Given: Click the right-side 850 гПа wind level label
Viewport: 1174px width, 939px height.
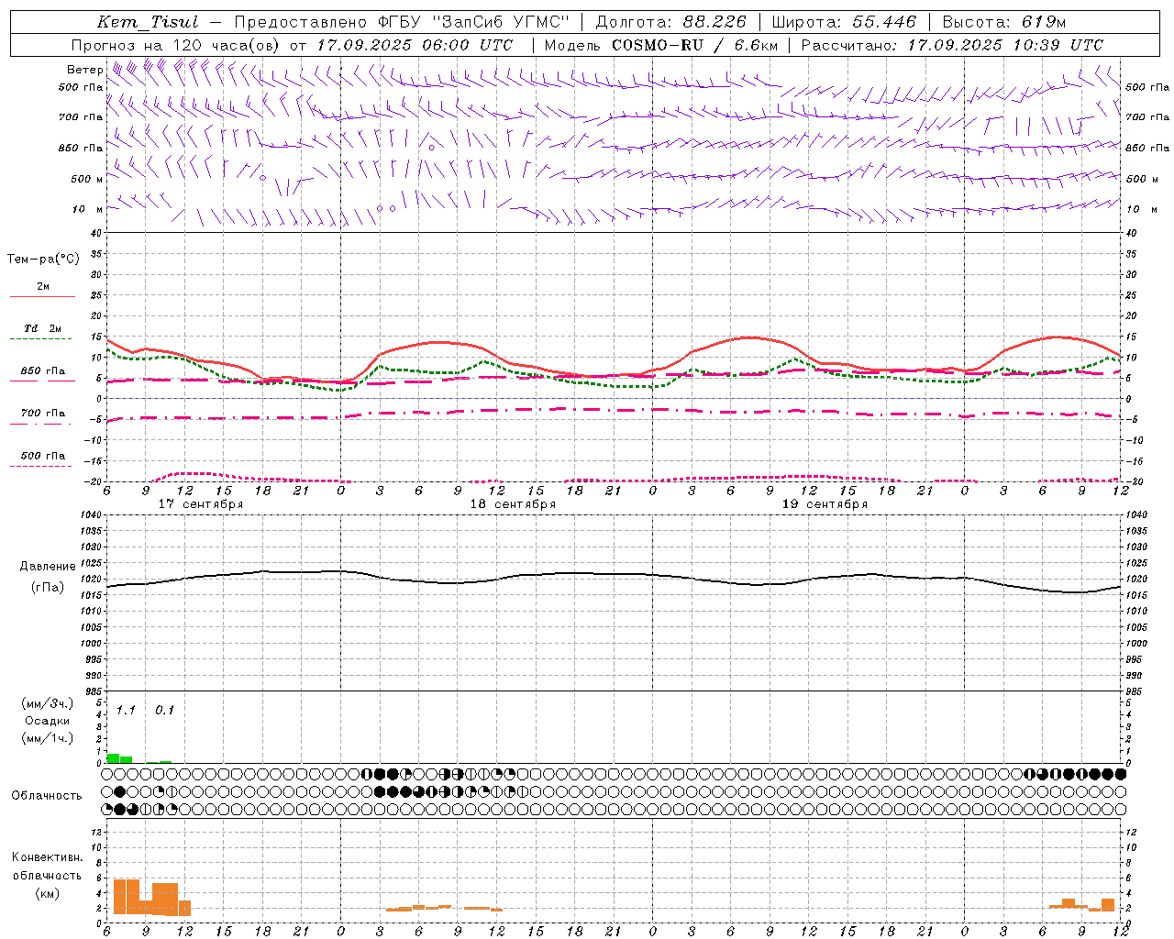Looking at the screenshot, I should pos(1147,149).
